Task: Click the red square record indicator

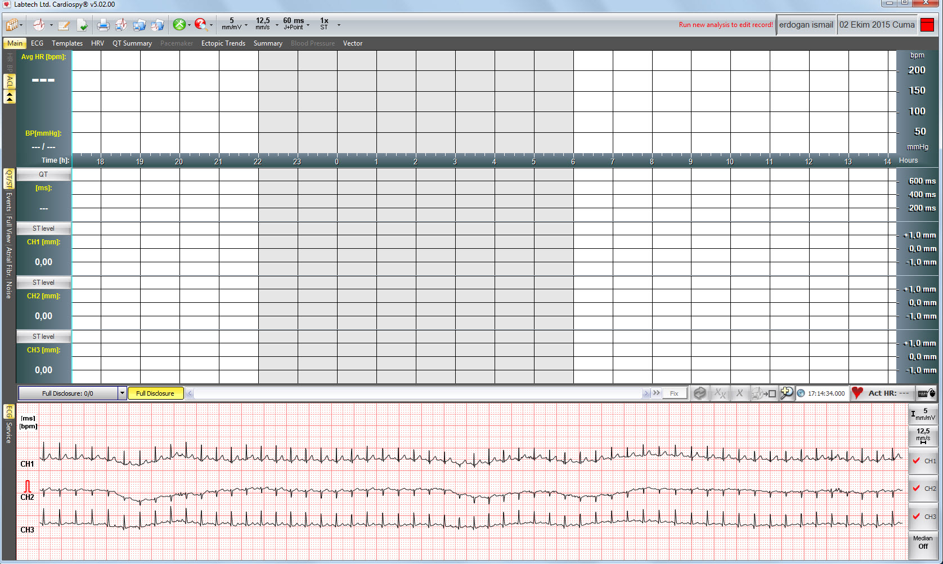Action: 927,25
